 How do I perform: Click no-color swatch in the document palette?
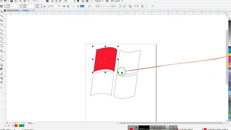pos(14,126)
